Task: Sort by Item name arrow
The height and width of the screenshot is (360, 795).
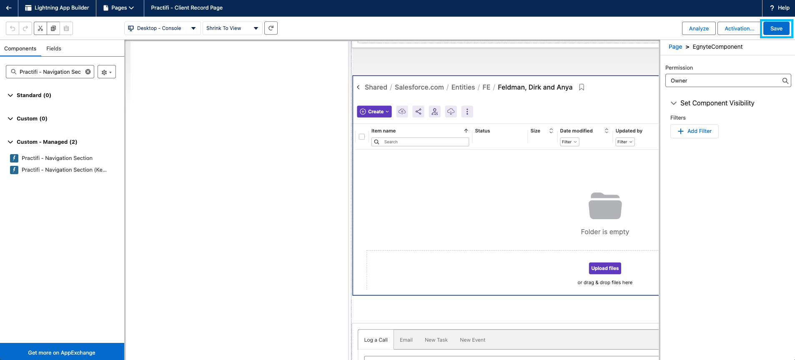Action: coord(466,131)
